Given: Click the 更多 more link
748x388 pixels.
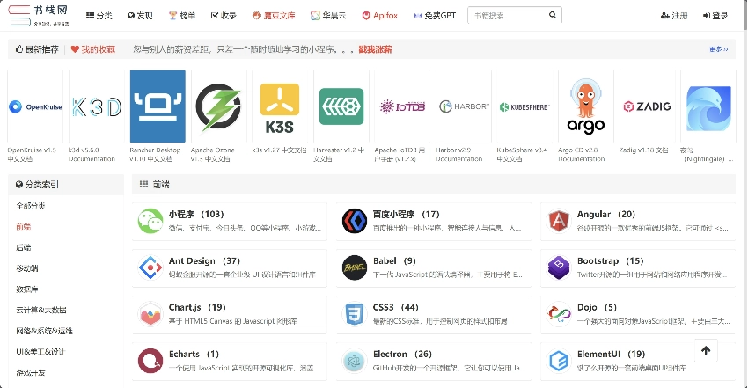Looking at the screenshot, I should pyautogui.click(x=718, y=49).
